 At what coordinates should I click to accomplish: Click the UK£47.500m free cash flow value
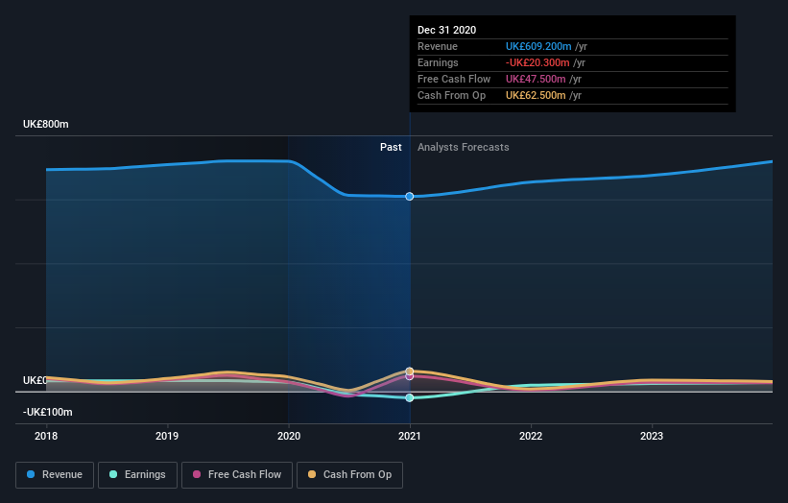click(536, 79)
